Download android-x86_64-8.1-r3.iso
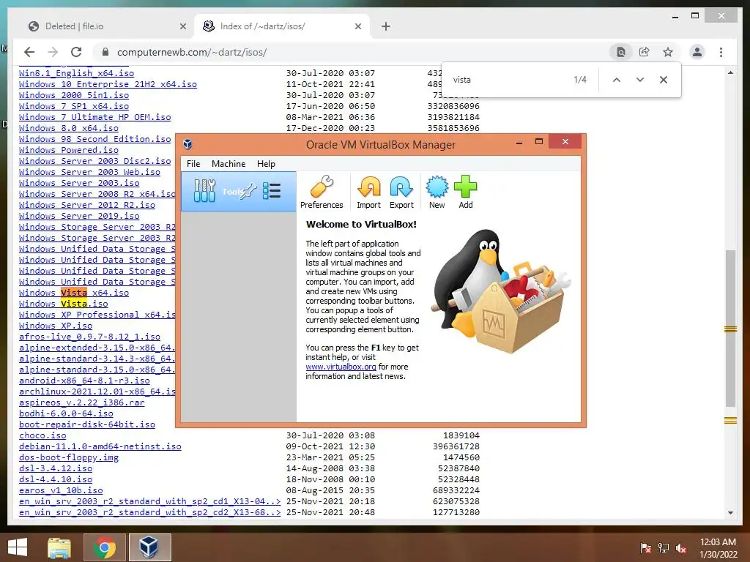The image size is (750, 562). [x=84, y=381]
